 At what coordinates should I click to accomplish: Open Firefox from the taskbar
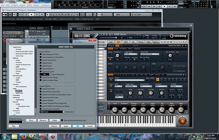click(23, 137)
